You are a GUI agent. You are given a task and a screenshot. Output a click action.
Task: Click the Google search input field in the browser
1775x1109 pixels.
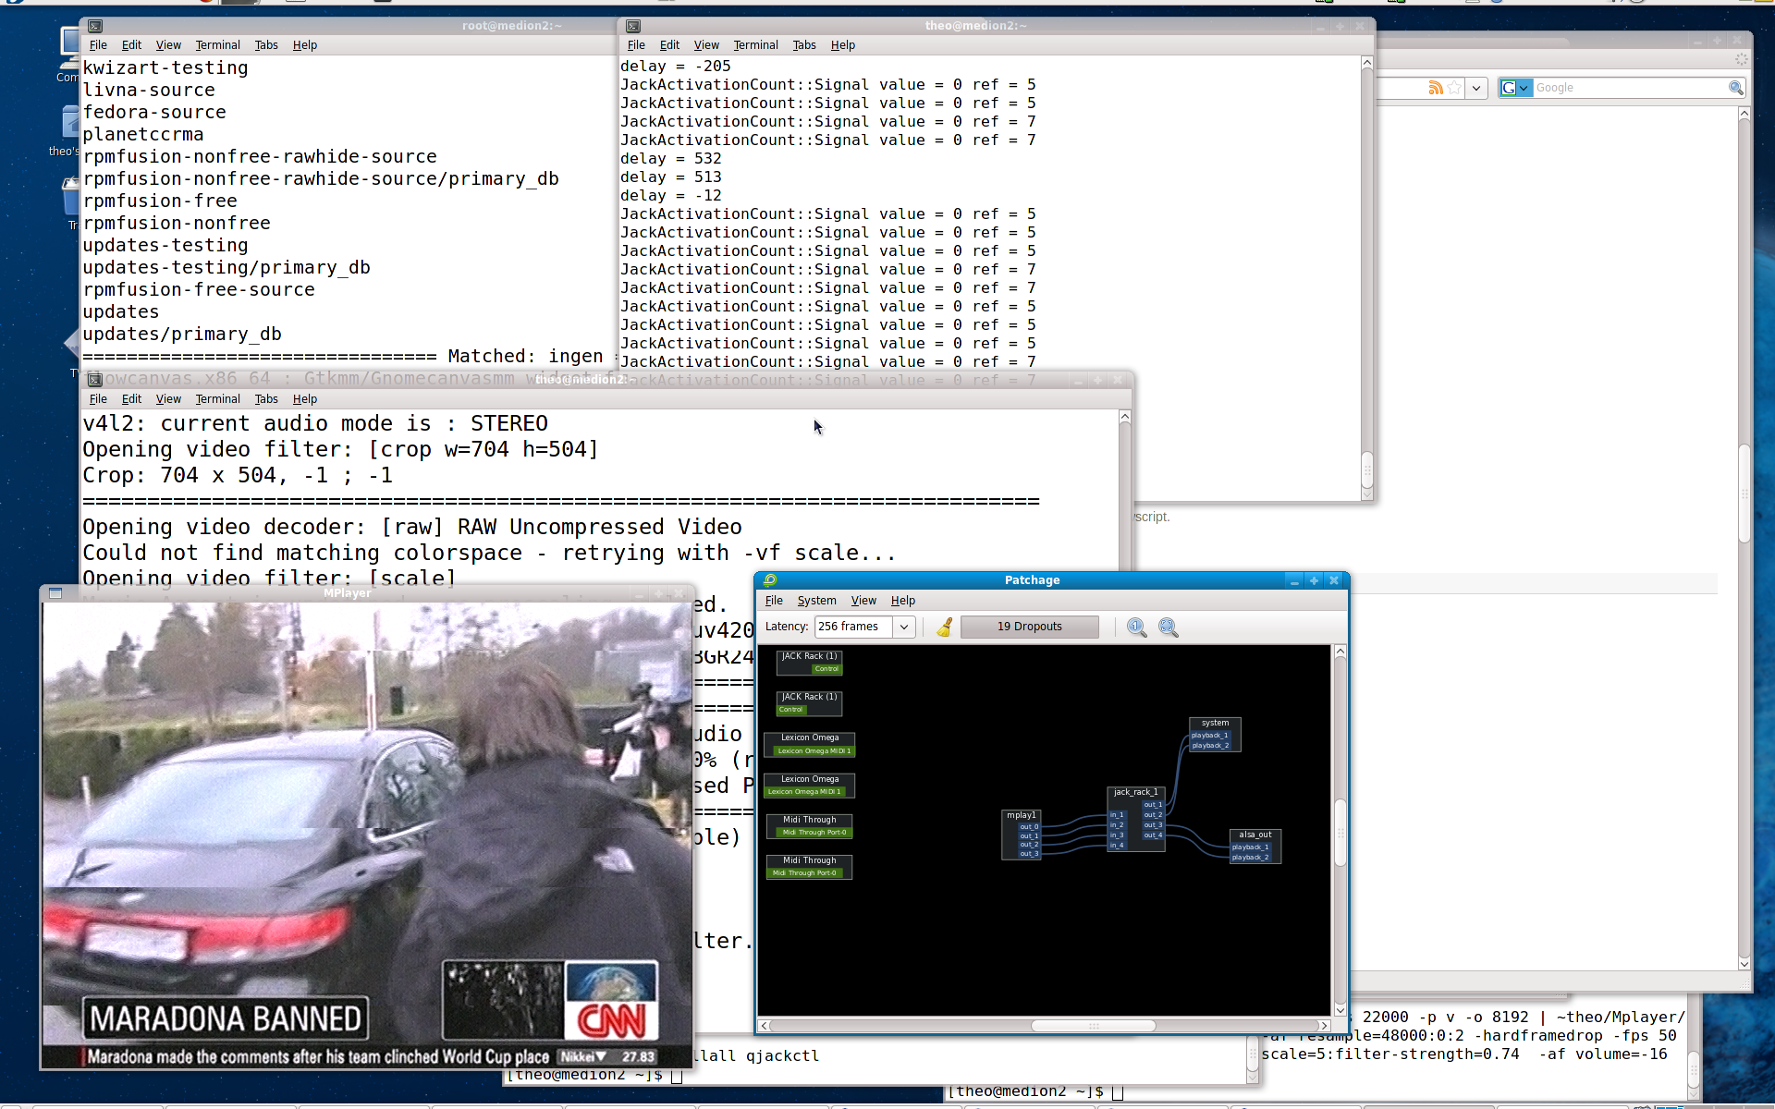[1630, 88]
